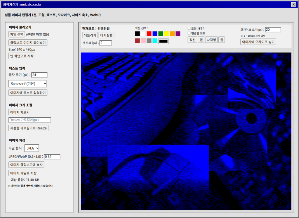299x218 pixels.
Task: Start with blank canvas via 빈 화면으로 시작
Action: click(22, 56)
